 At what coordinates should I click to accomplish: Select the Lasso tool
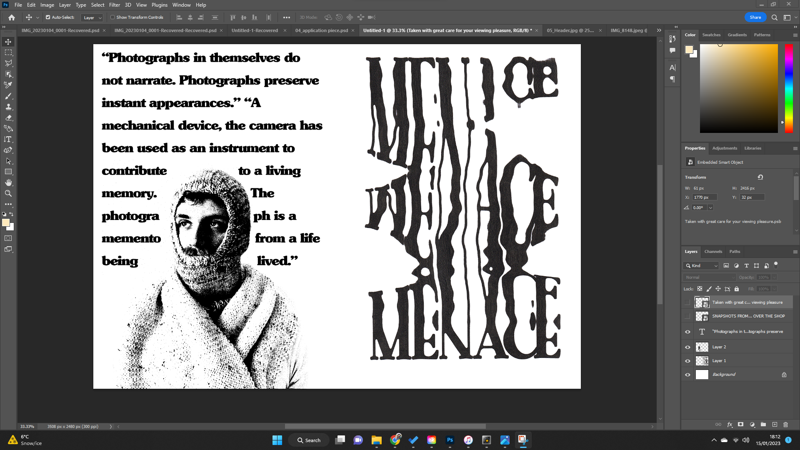click(8, 63)
